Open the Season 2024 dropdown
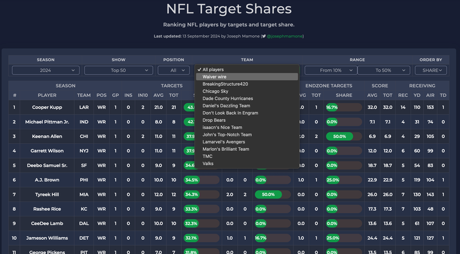The height and width of the screenshot is (254, 460). coord(45,71)
